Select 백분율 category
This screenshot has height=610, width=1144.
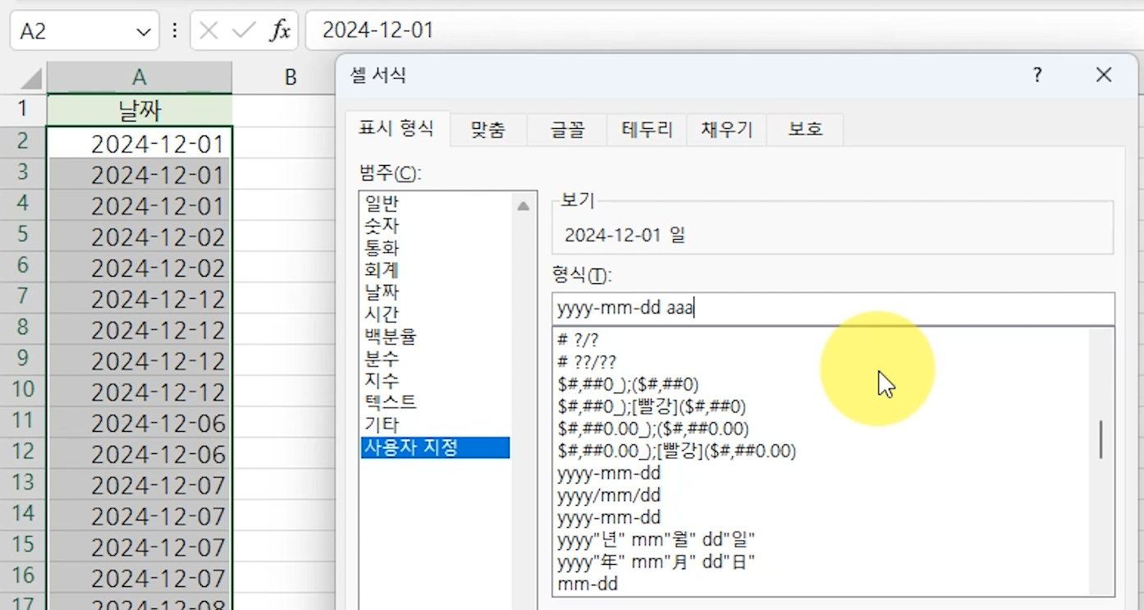pyautogui.click(x=435, y=336)
